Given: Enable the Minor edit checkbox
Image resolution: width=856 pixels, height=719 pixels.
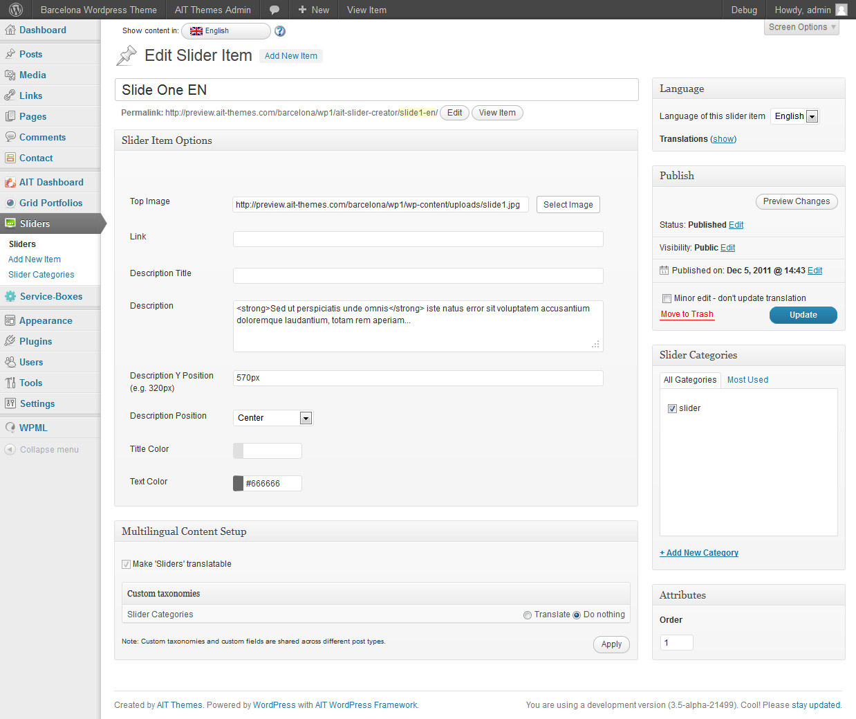Looking at the screenshot, I should (667, 298).
